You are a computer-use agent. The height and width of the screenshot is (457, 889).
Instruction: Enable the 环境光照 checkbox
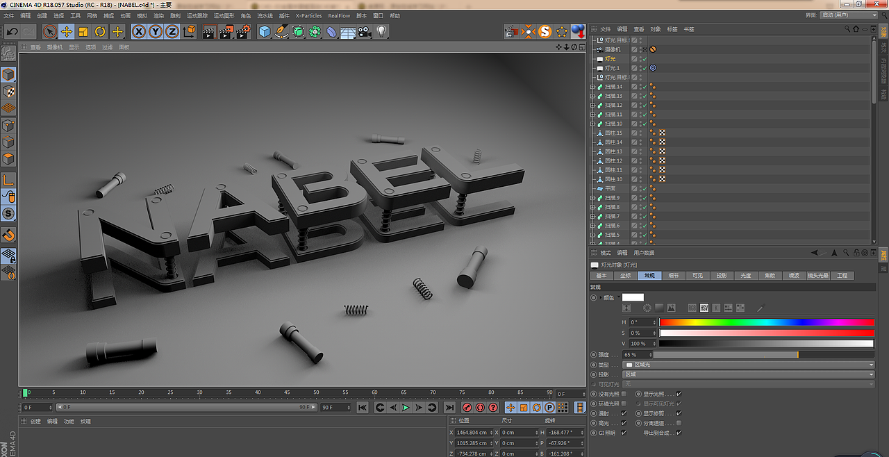click(624, 404)
